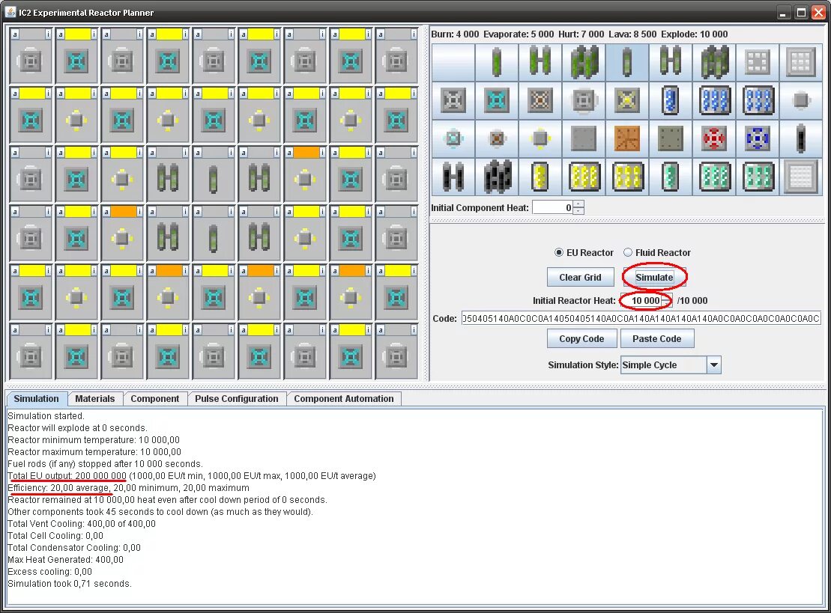Image resolution: width=831 pixels, height=613 pixels.
Task: Select the empty slot eraser in the component palette
Action: tap(453, 62)
